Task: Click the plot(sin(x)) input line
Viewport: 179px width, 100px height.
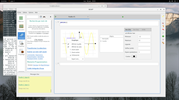Action: (109, 23)
